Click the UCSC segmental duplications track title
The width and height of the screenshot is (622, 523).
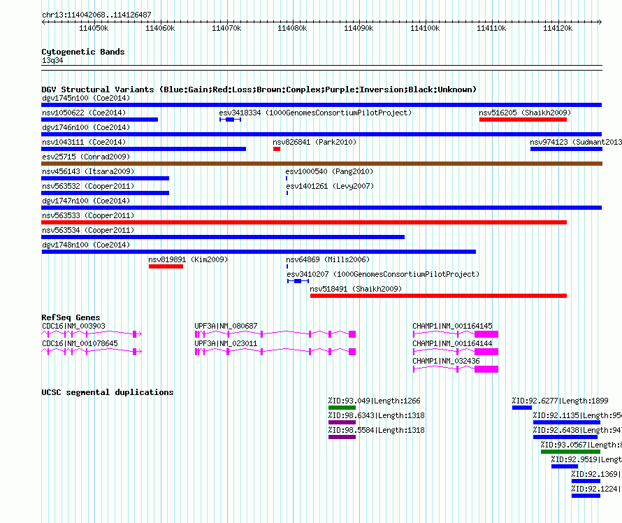[x=108, y=392]
